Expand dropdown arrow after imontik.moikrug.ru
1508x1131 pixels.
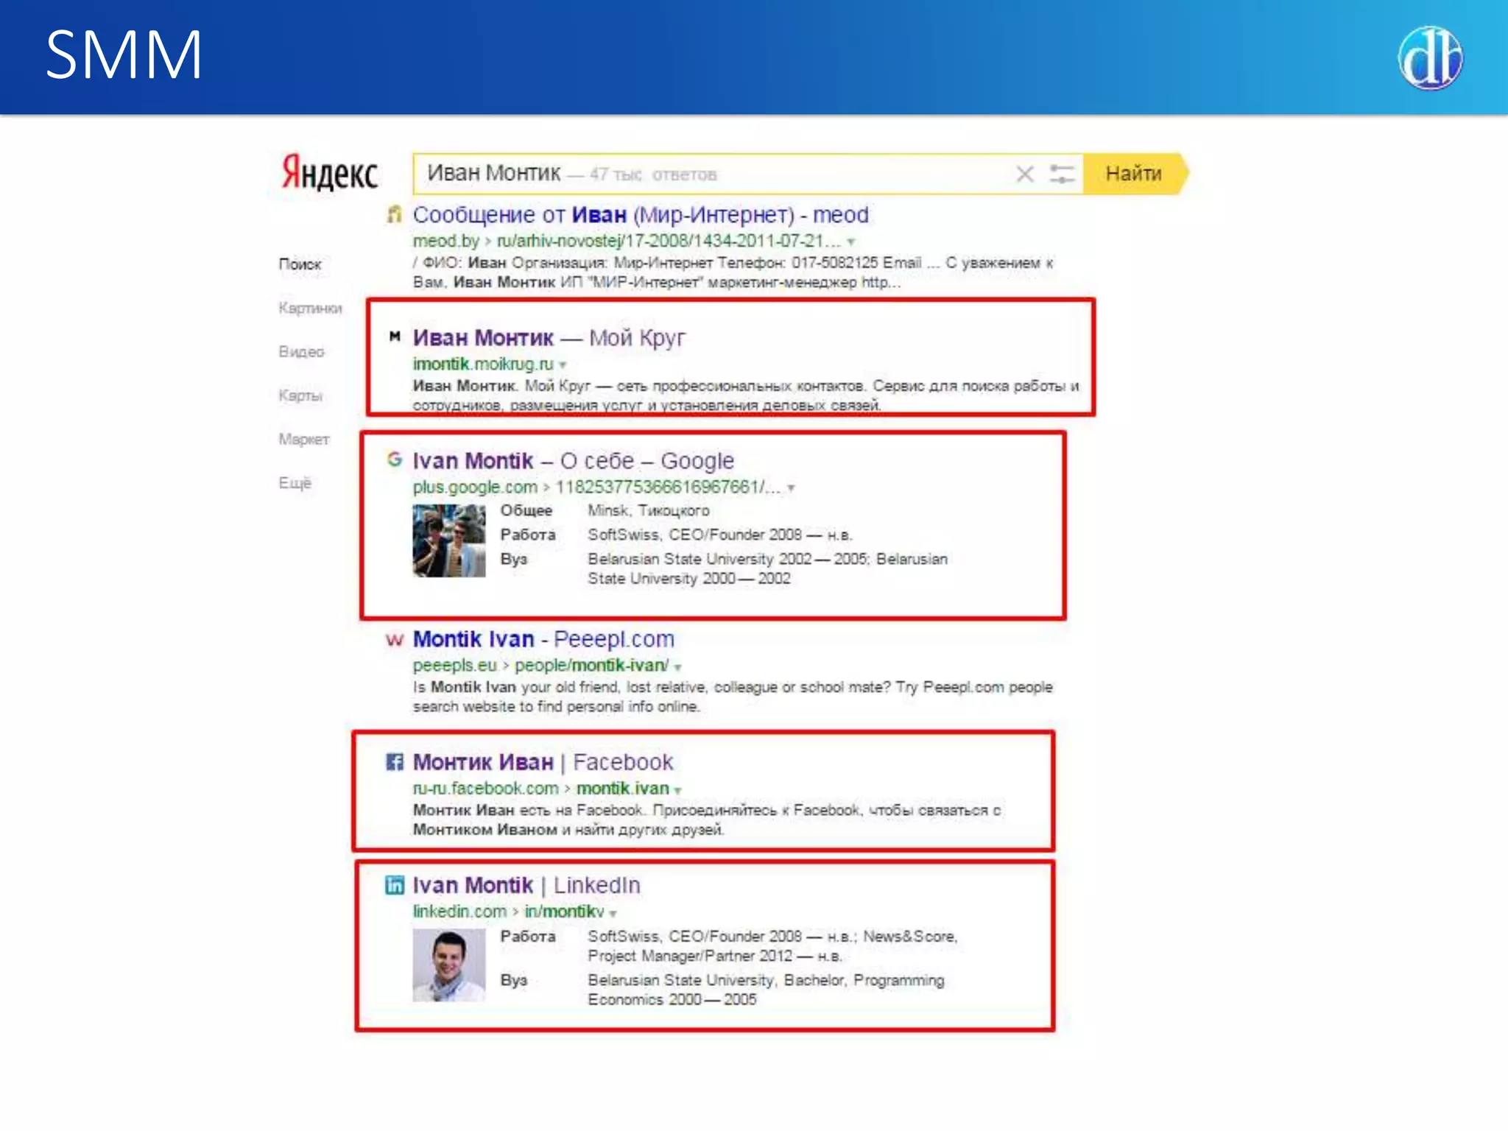563,364
